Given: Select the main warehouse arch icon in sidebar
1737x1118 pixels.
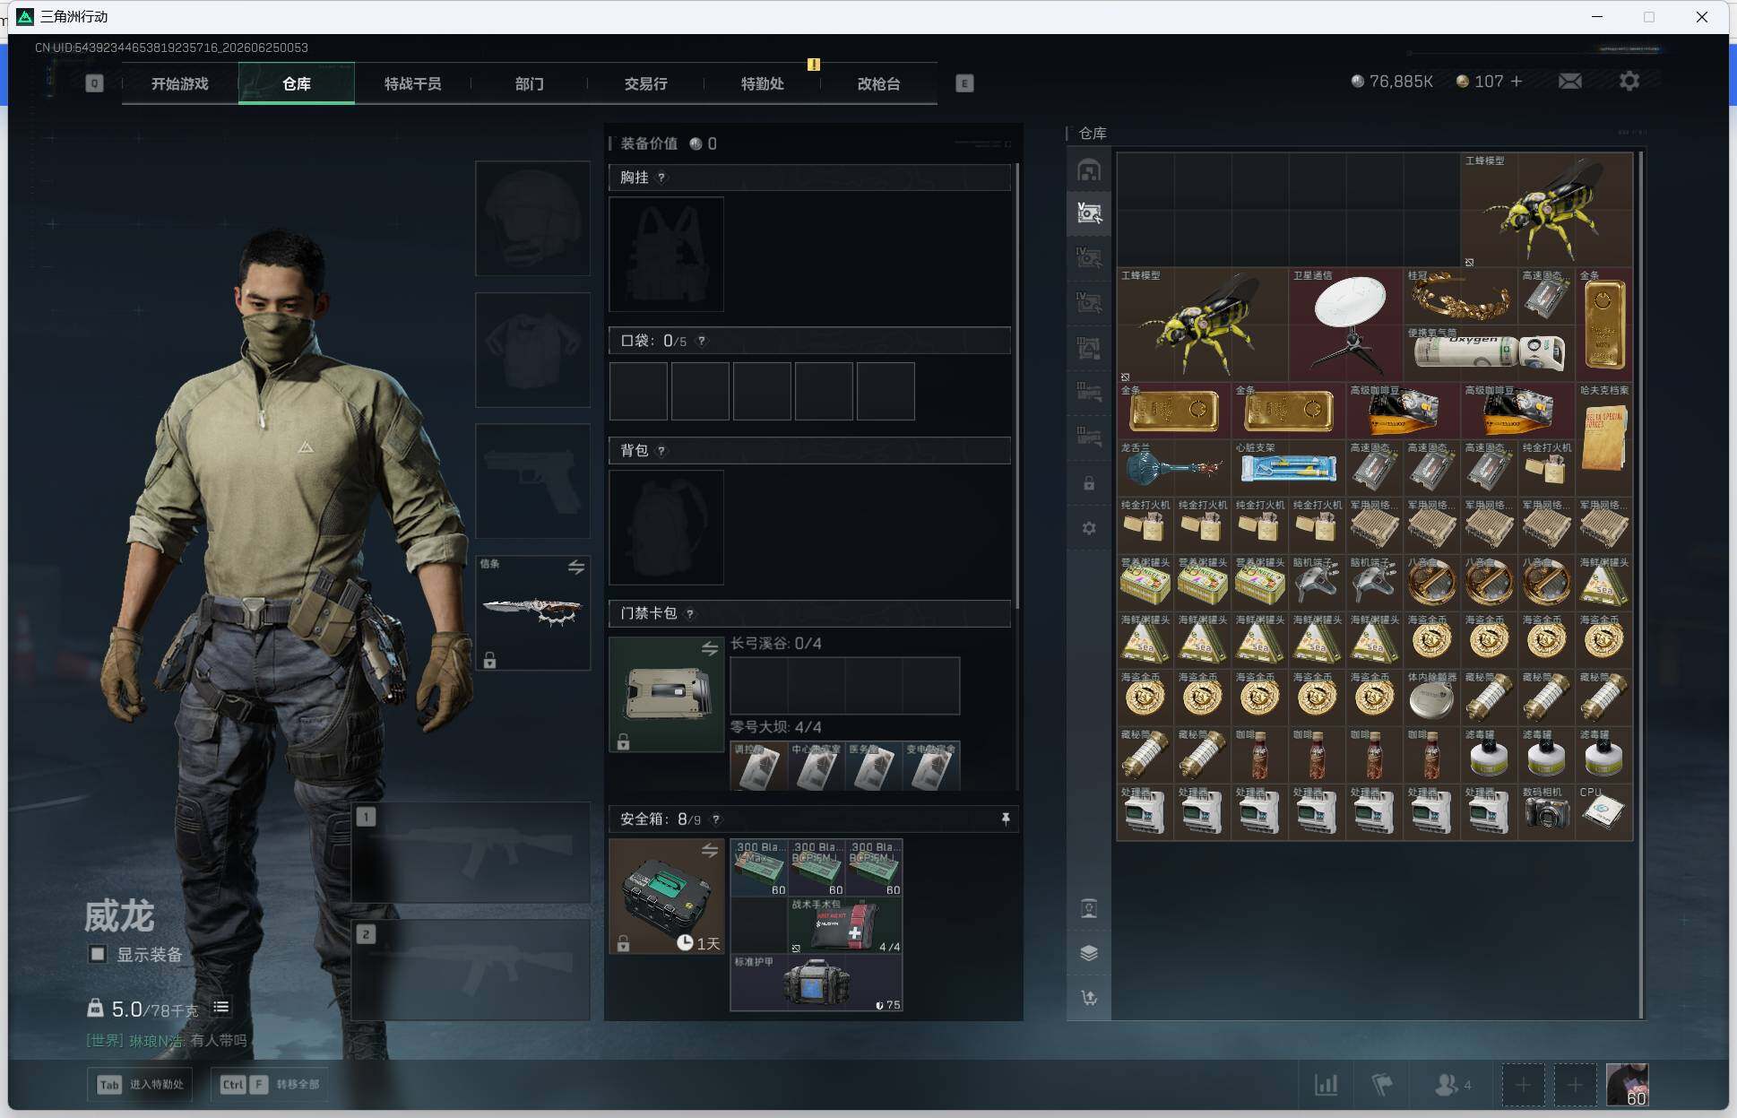Looking at the screenshot, I should click(x=1089, y=170).
